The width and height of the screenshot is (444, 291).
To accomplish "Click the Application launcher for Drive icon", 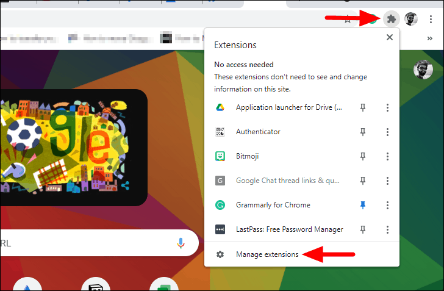I will click(x=220, y=107).
